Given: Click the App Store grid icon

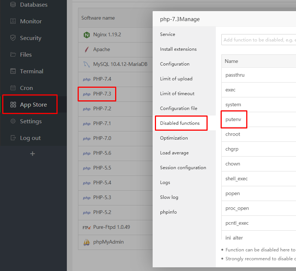Looking at the screenshot, I should [x=13, y=105].
